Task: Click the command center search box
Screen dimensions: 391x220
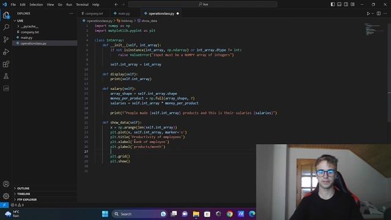Action: point(202,4)
